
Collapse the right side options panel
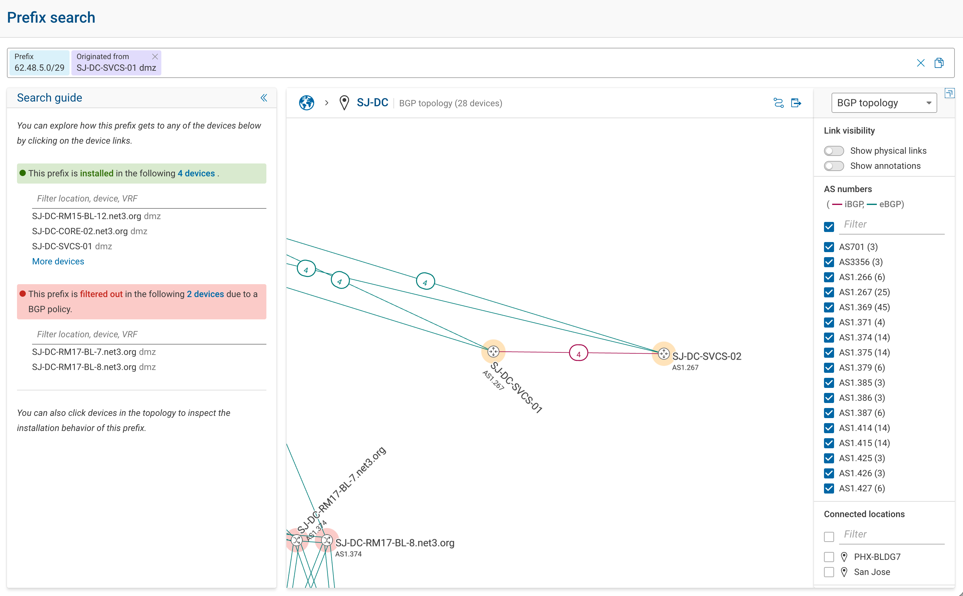pyautogui.click(x=949, y=93)
